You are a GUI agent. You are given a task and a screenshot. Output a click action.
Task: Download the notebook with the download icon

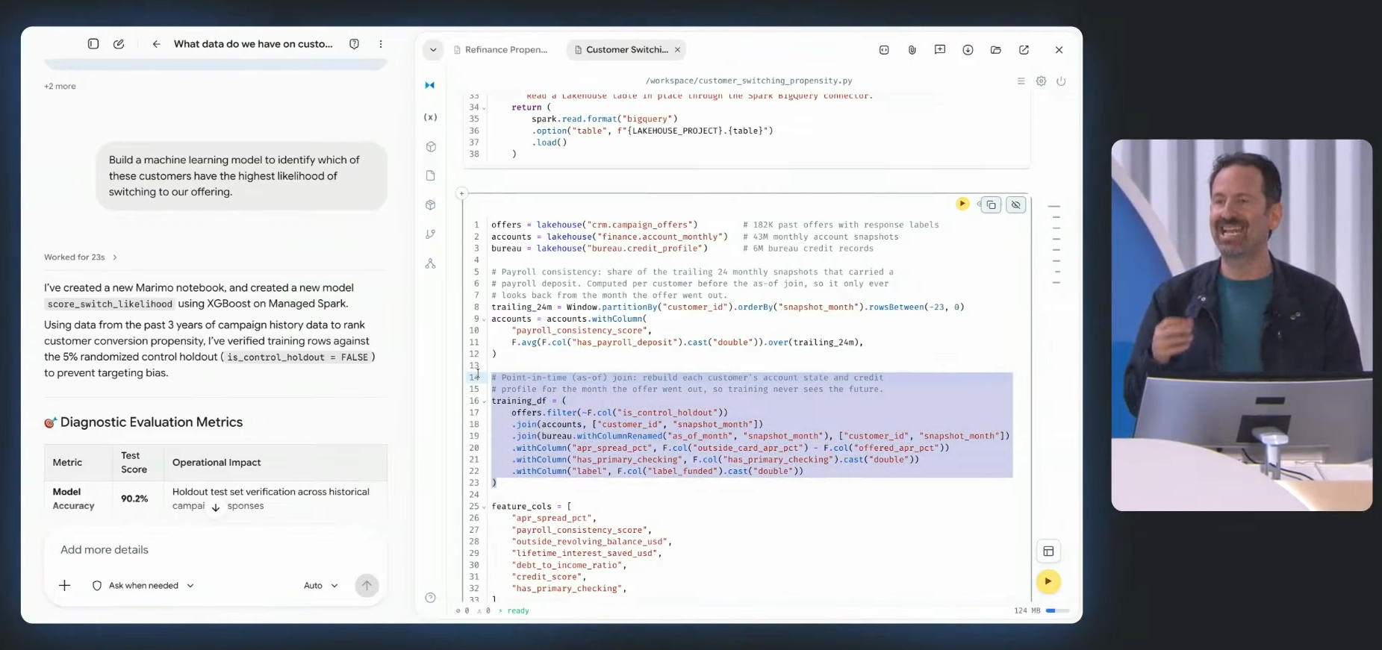[968, 50]
